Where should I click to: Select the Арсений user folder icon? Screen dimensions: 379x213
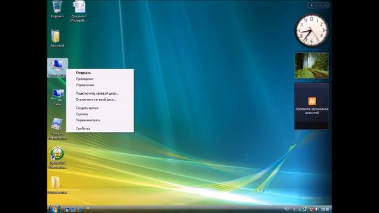point(57,38)
